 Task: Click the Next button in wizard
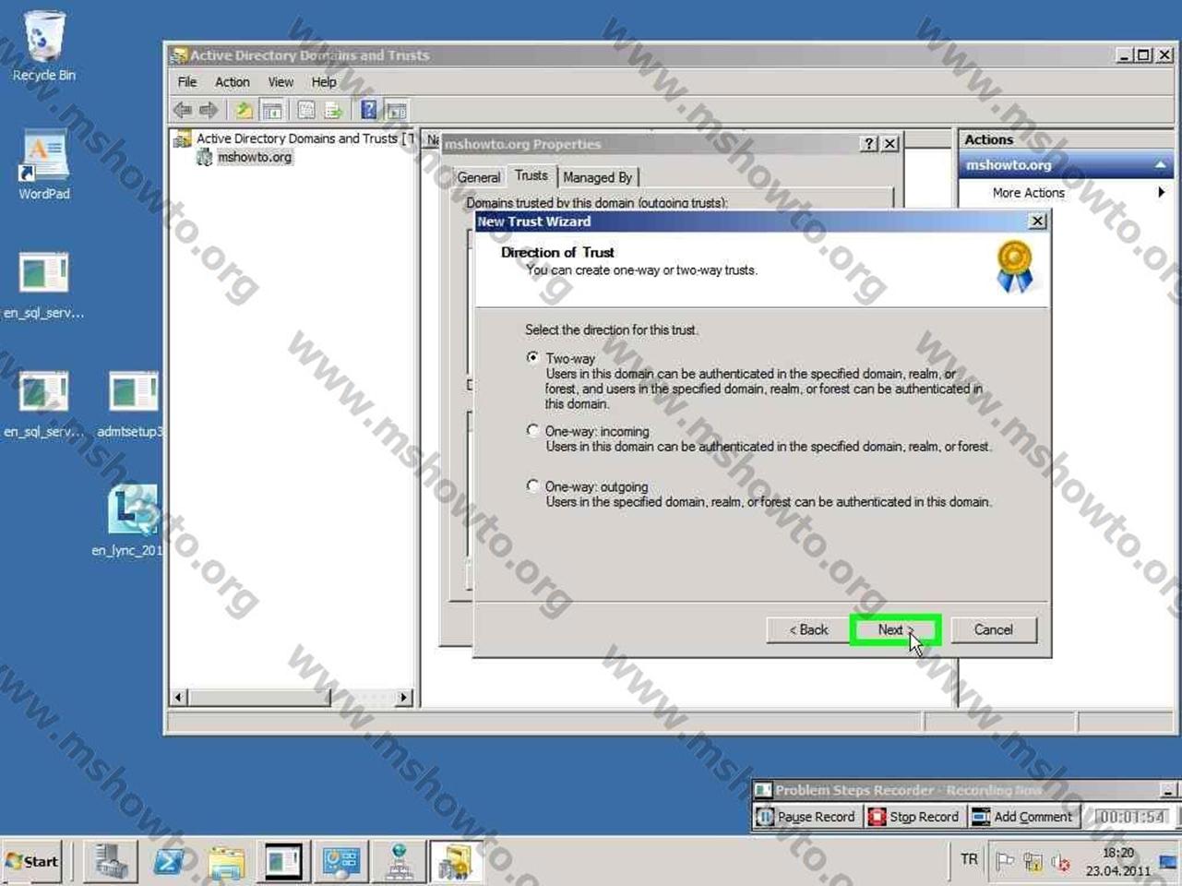(x=895, y=629)
